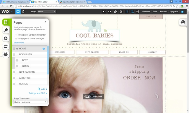Close the Wix HTML Editor tab

click(56, 2)
